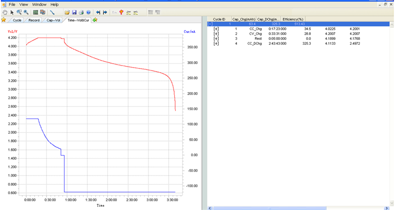Viewport: 396px width, 210px height.
Task: Save data with the floppy disk icon
Action: pyautogui.click(x=74, y=12)
